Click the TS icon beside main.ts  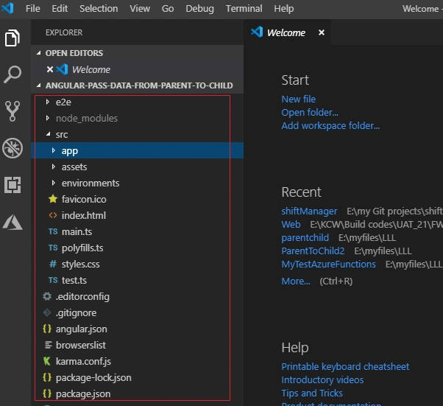click(x=53, y=231)
